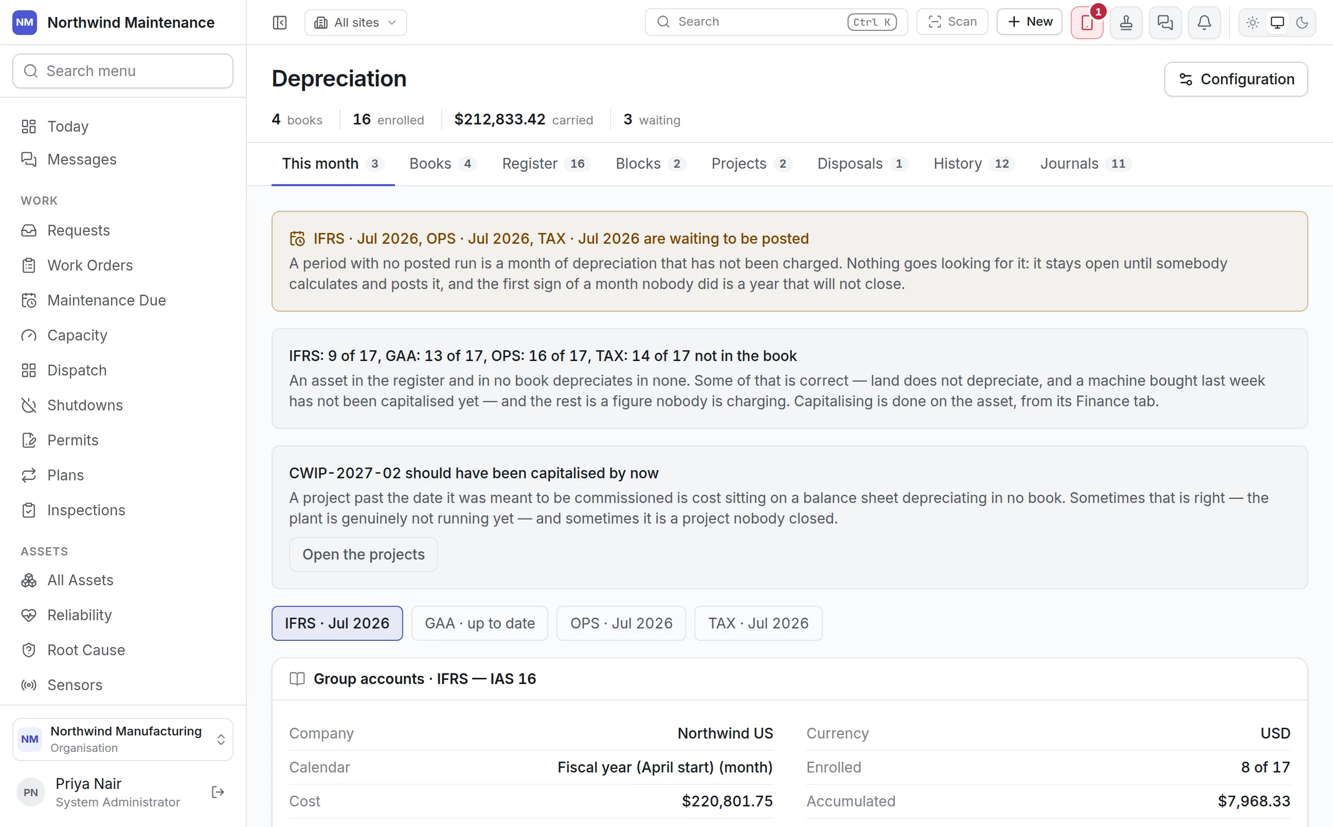Collapse the sidebar panel icon
This screenshot has height=827, width=1333.
pos(279,23)
